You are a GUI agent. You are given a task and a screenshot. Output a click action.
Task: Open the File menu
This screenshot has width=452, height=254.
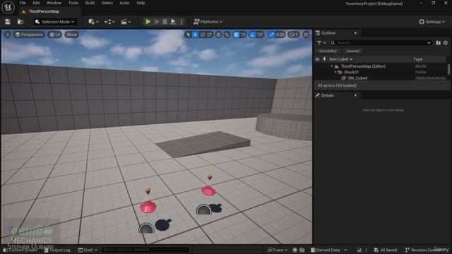click(23, 3)
